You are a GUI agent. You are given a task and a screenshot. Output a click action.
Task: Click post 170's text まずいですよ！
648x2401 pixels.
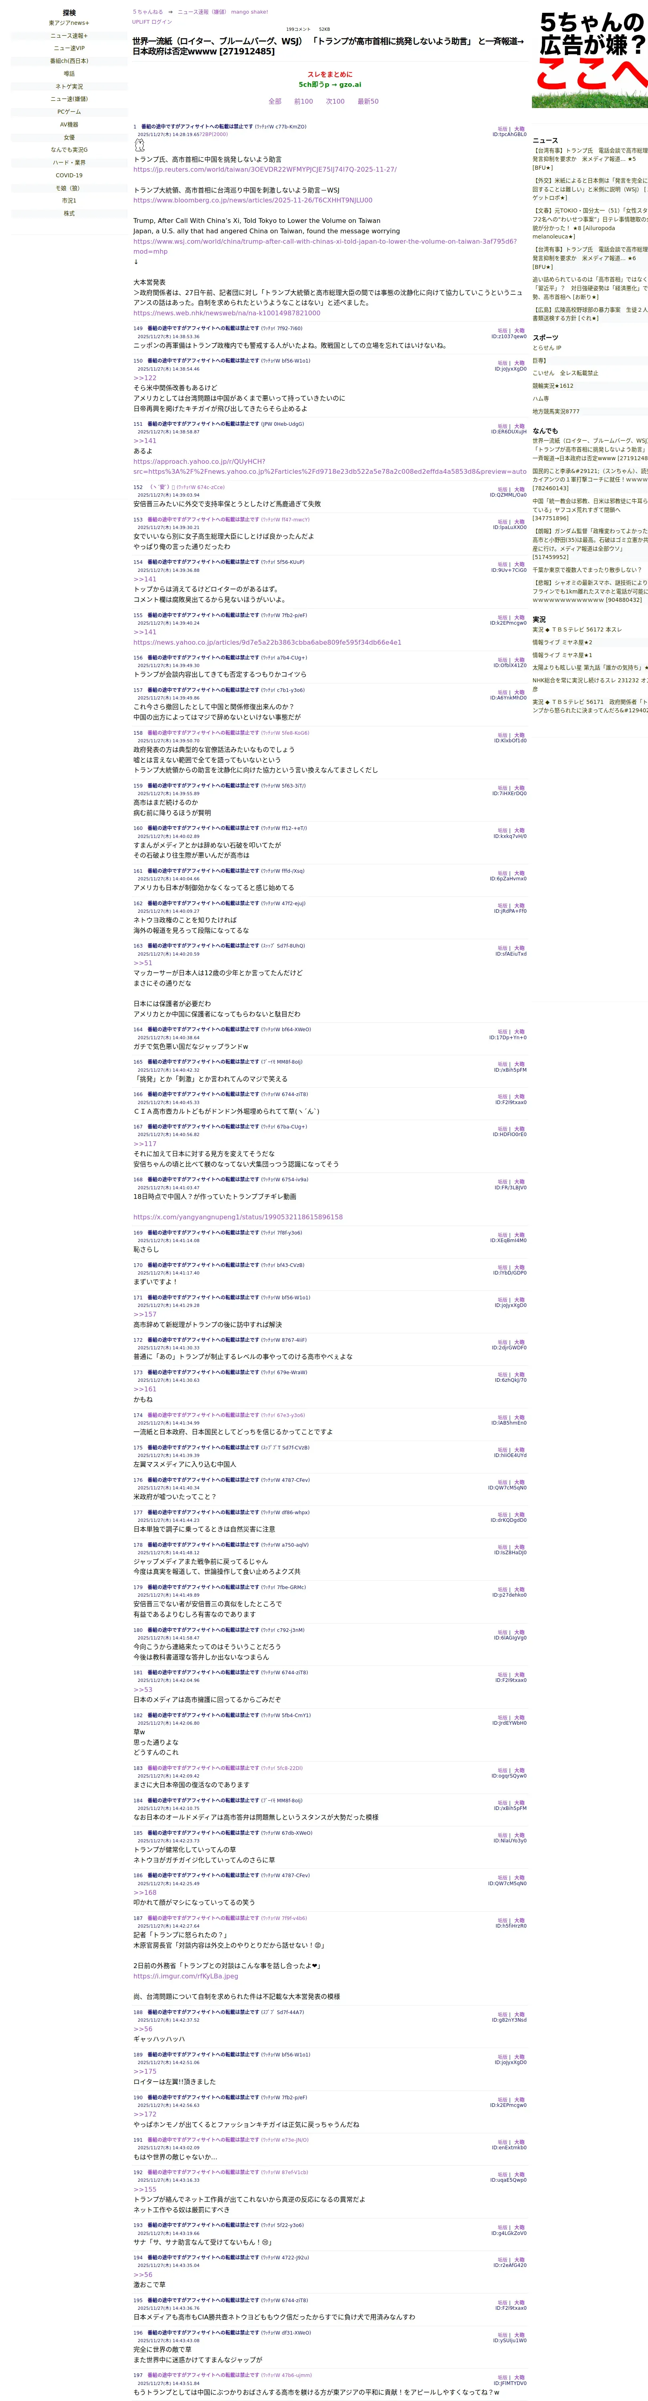click(155, 1282)
